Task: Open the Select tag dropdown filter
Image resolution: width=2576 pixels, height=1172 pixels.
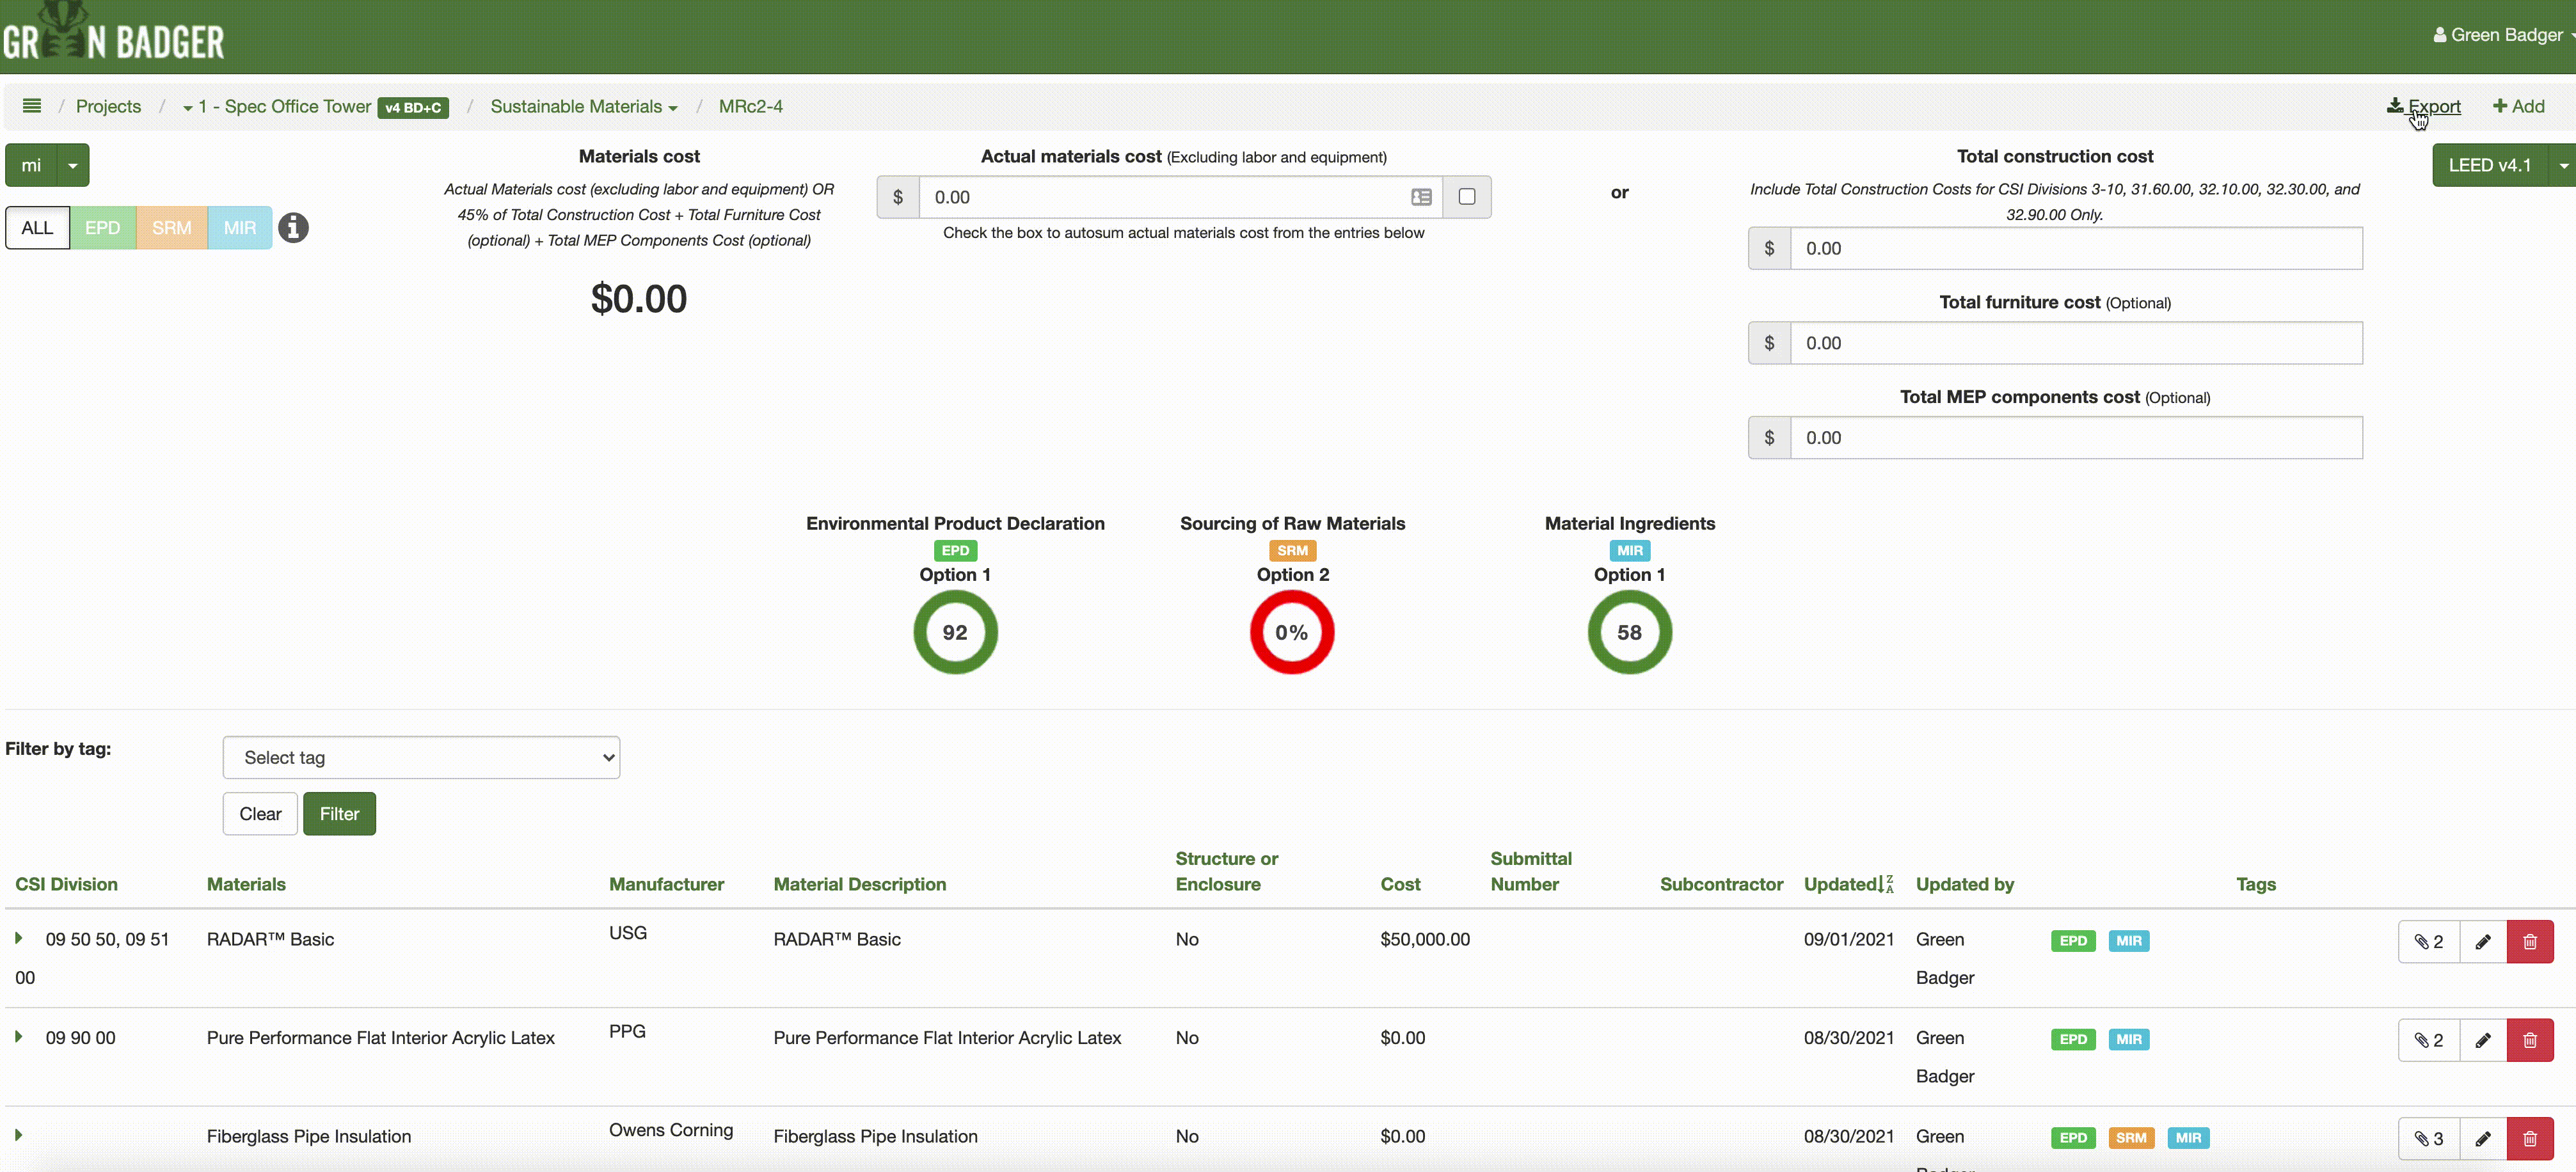Action: pyautogui.click(x=420, y=757)
